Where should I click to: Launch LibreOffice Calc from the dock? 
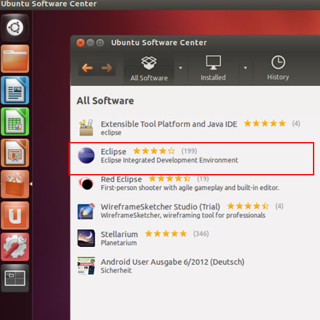point(15,122)
